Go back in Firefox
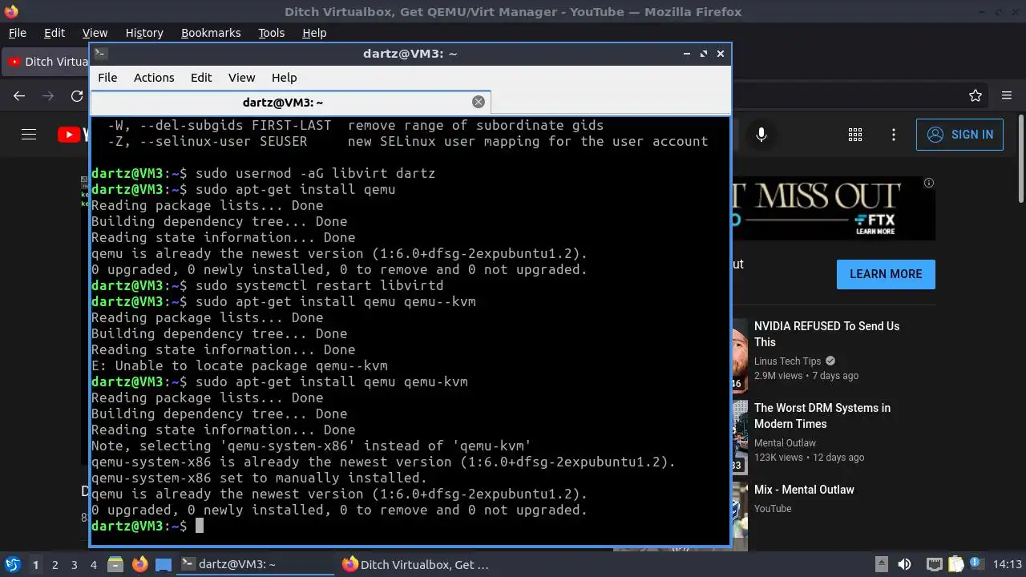The width and height of the screenshot is (1026, 577). click(19, 96)
